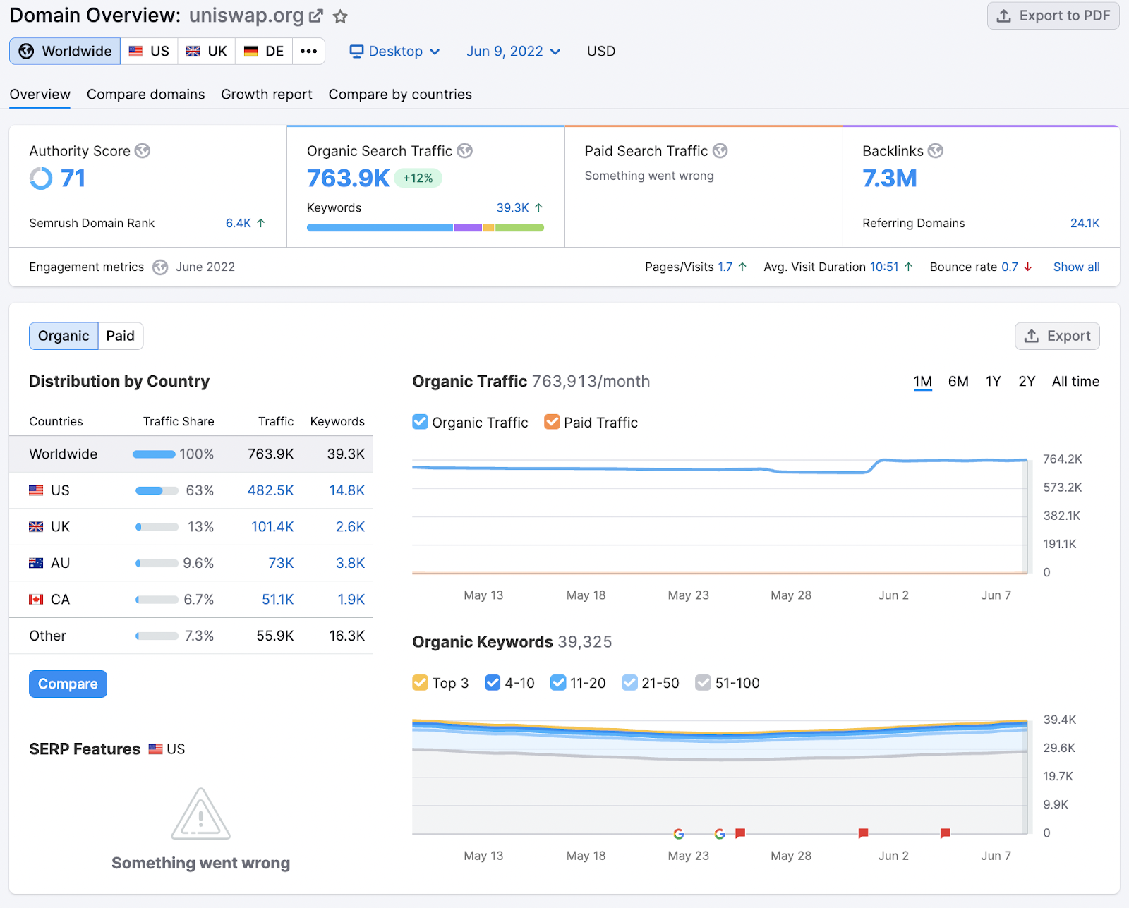Click the Keywords 39.3K up arrow
The height and width of the screenshot is (908, 1129).
pyautogui.click(x=539, y=207)
